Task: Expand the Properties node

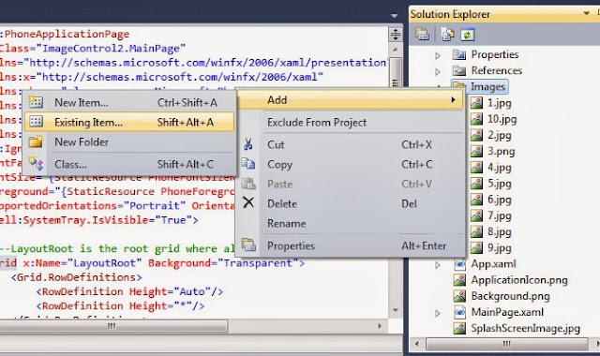Action: 438,55
